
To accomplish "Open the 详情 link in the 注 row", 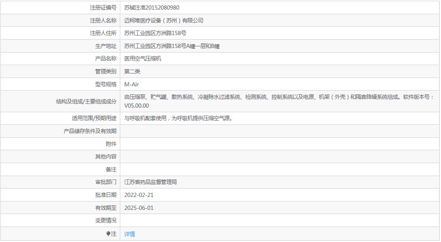I will pos(129,234).
